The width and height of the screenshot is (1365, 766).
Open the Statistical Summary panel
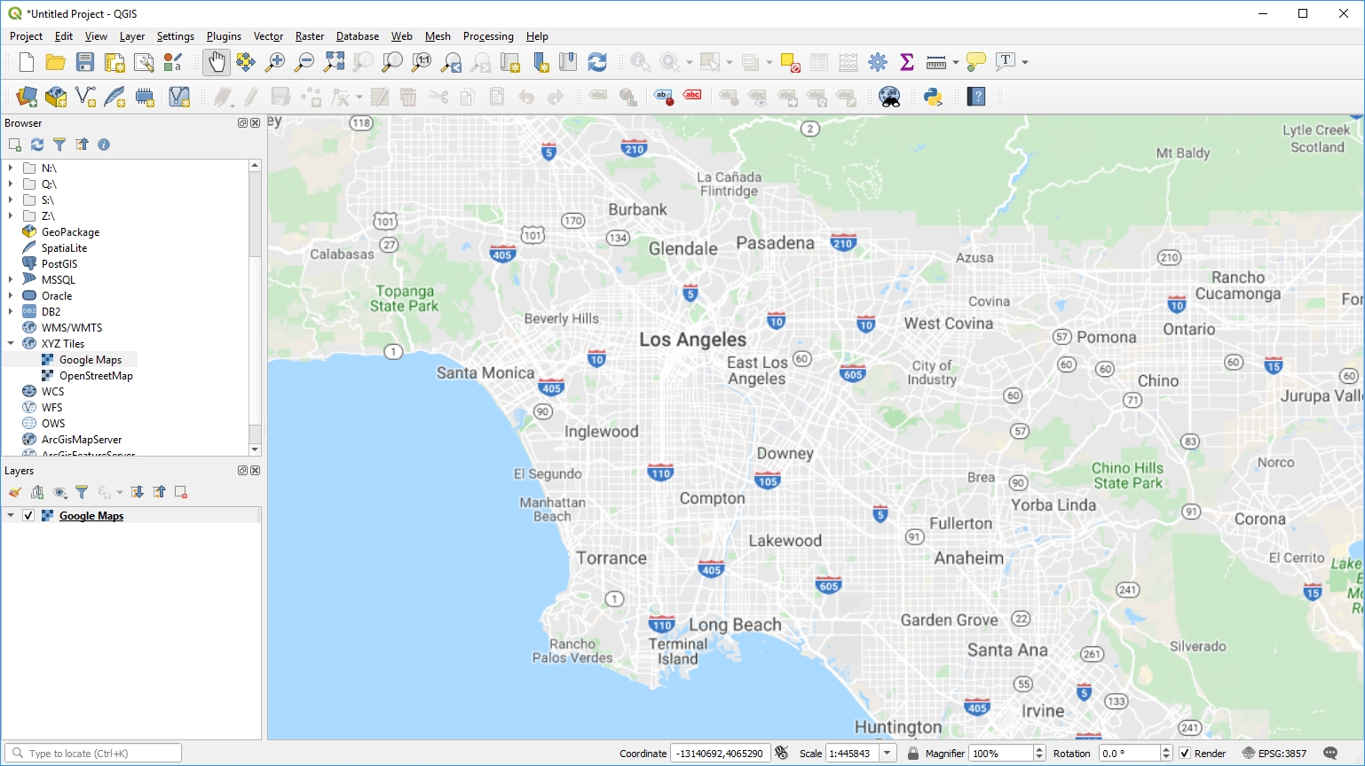906,62
